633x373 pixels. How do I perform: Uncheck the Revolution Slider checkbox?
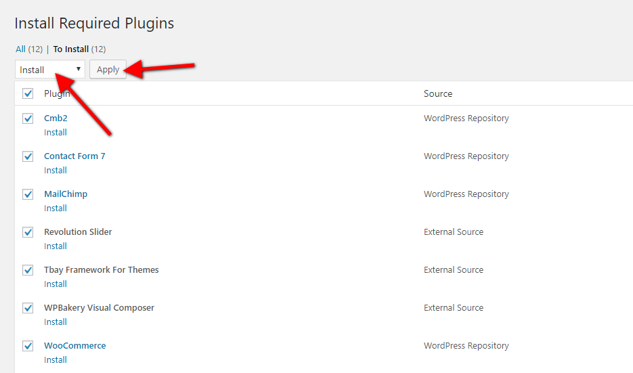point(28,232)
